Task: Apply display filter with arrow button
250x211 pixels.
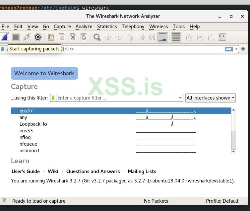Action: point(229,49)
